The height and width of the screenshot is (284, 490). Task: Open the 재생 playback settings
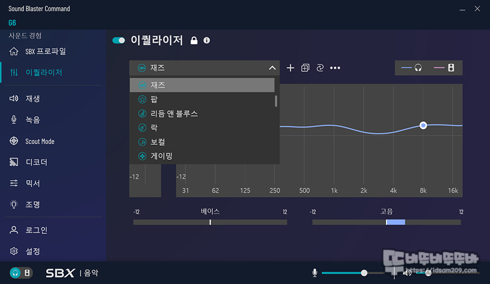24,98
